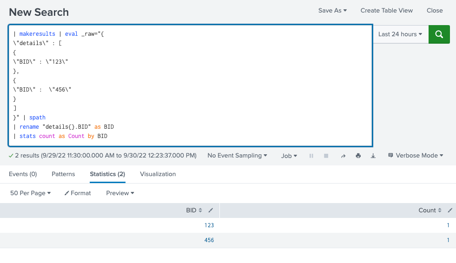Expand the Job menu
The image size is (456, 263).
289,156
